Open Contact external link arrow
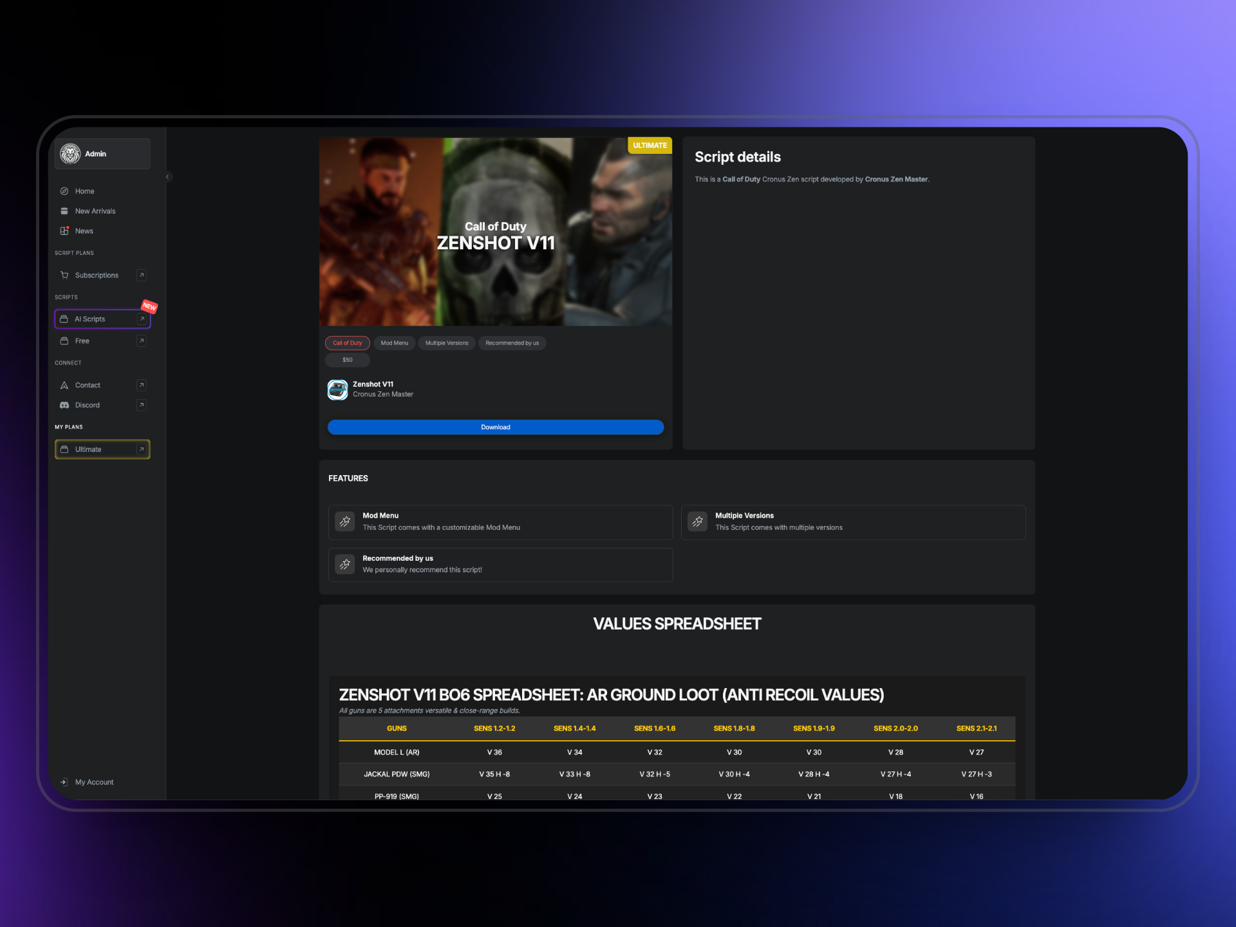1236x927 pixels. pos(142,386)
